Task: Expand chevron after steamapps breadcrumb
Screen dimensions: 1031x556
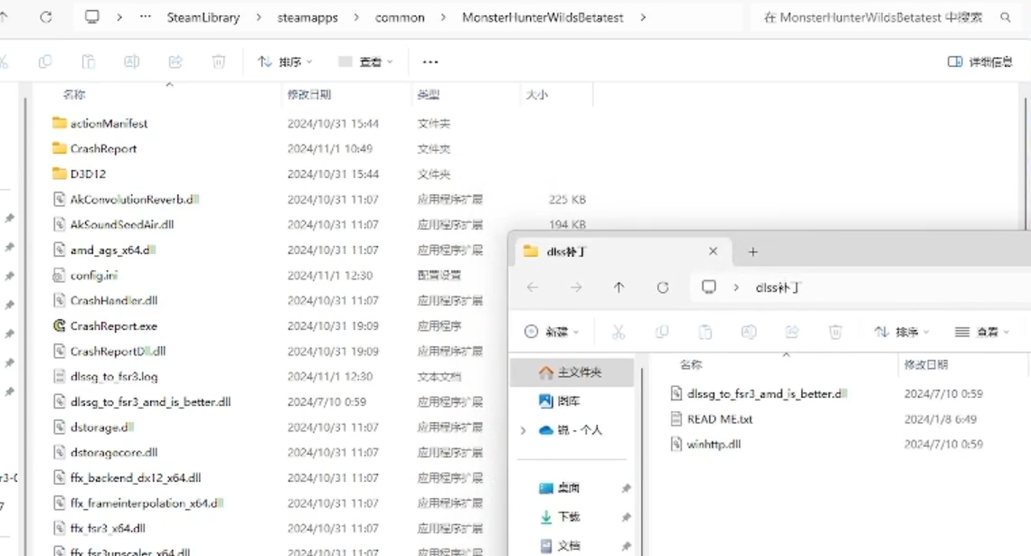Action: [356, 18]
